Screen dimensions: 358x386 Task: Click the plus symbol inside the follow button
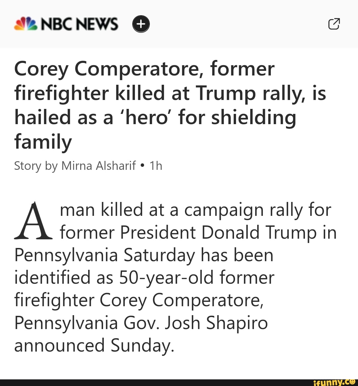point(141,24)
